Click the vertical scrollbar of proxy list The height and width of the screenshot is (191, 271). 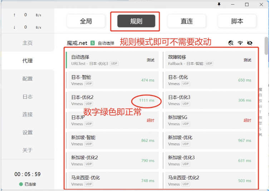pyautogui.click(x=266, y=46)
